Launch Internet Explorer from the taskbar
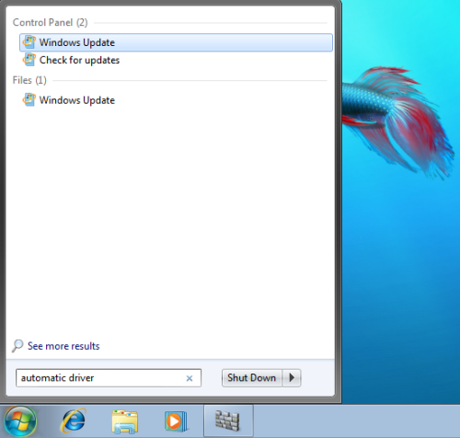The width and height of the screenshot is (460, 438). [x=74, y=421]
